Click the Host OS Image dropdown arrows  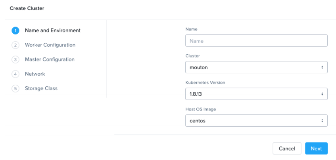322,121
